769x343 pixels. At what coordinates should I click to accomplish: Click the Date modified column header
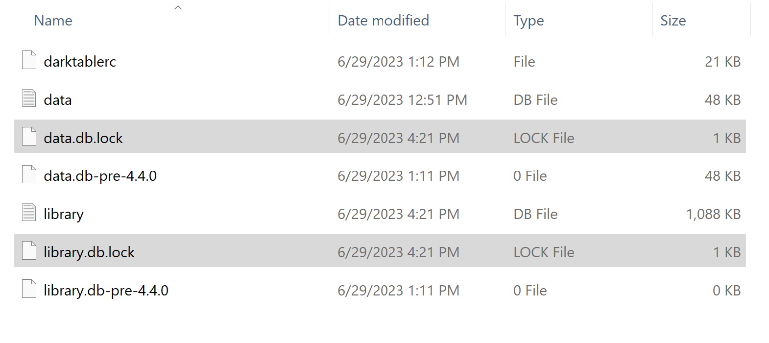(383, 20)
